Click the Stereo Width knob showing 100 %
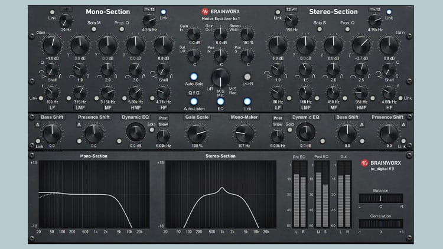 tap(247, 34)
